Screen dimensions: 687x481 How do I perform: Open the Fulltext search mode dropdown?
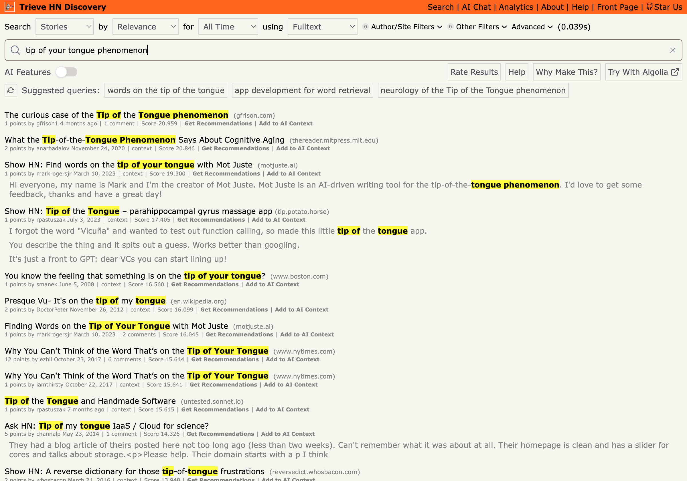322,27
